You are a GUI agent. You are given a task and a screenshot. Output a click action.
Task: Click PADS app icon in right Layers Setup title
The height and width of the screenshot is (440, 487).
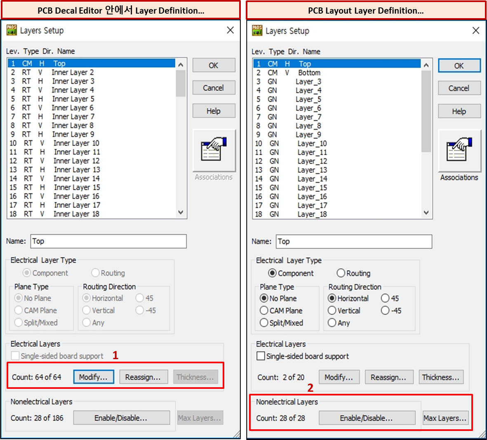257,31
